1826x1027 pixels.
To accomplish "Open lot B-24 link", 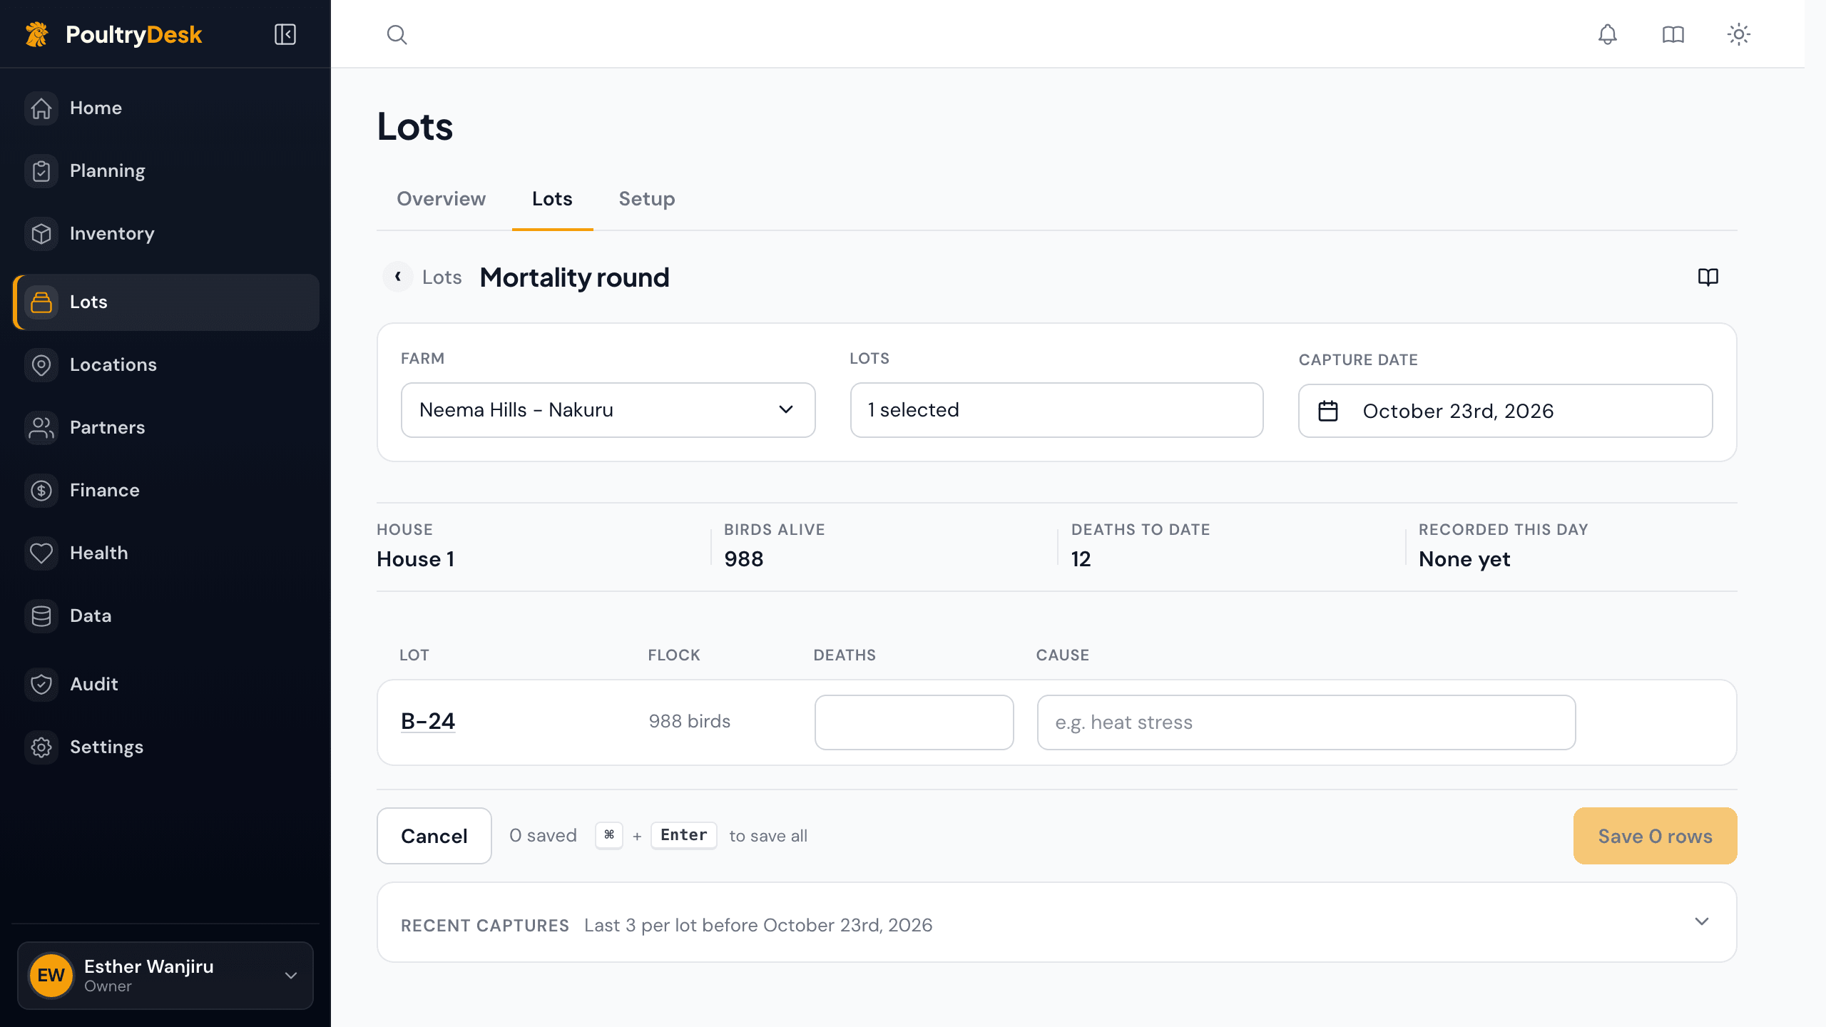I will (428, 722).
